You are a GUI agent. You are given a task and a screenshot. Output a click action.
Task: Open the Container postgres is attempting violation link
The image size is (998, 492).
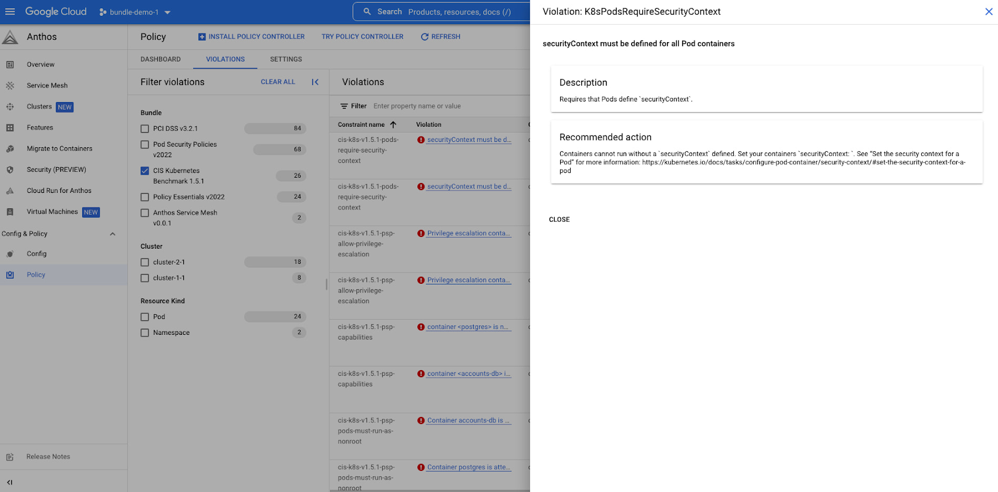pyautogui.click(x=469, y=467)
